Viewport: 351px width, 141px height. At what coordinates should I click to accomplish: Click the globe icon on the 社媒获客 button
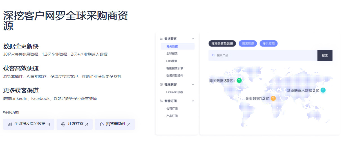(x=63, y=124)
